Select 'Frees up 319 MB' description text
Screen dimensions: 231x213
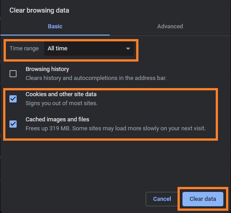coord(115,129)
